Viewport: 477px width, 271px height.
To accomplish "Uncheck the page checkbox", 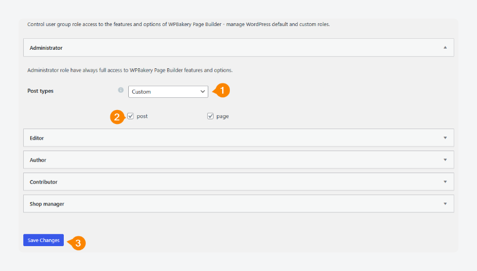I will (210, 116).
